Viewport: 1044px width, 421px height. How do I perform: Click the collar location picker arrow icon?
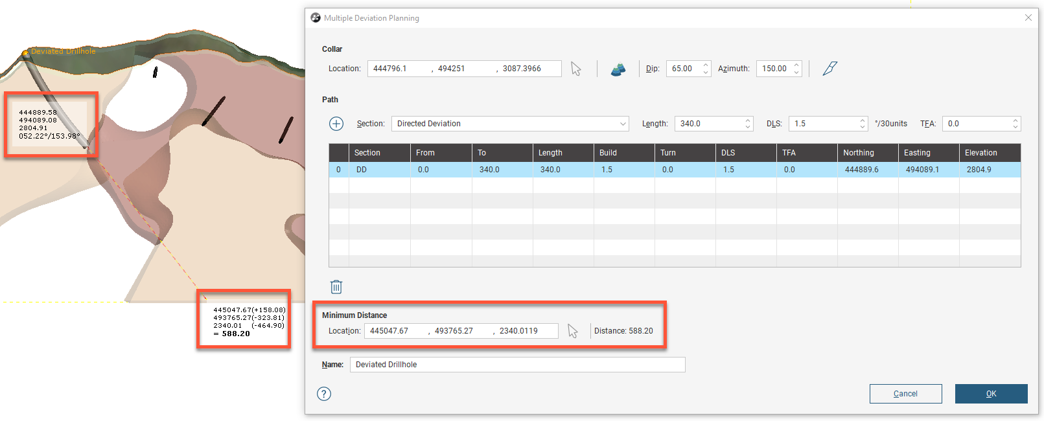575,69
